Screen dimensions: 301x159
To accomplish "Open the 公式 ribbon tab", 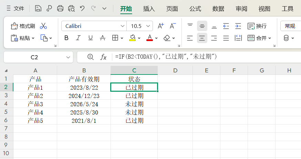I will (195, 9).
